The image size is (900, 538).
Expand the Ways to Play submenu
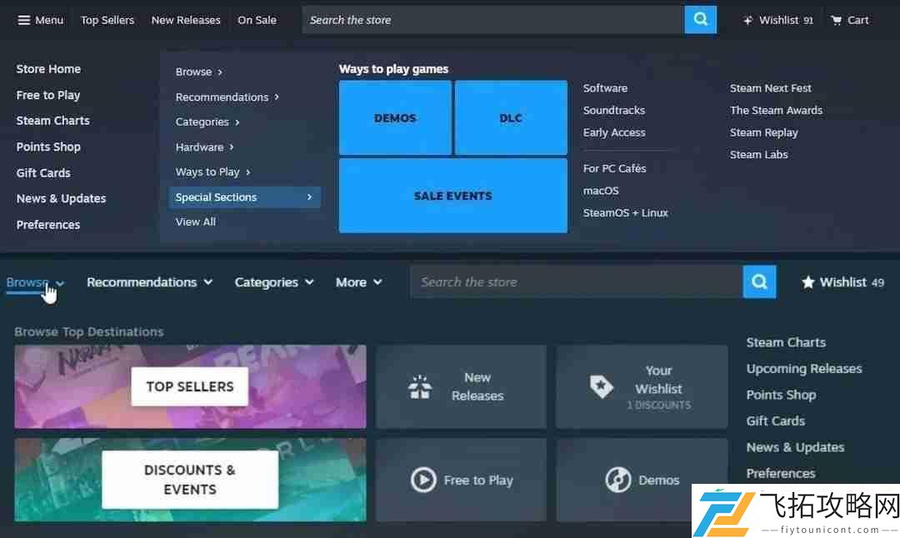point(213,172)
